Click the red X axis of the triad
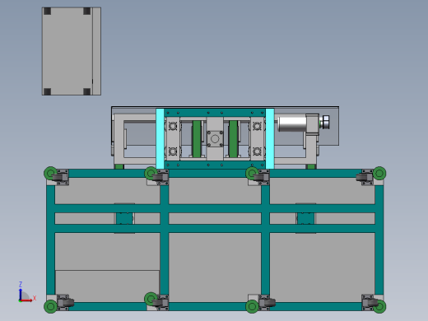The image size is (428, 321). (x=26, y=300)
